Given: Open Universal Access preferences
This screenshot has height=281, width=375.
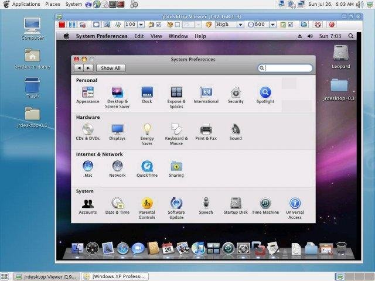Looking at the screenshot, I should click(x=295, y=208).
